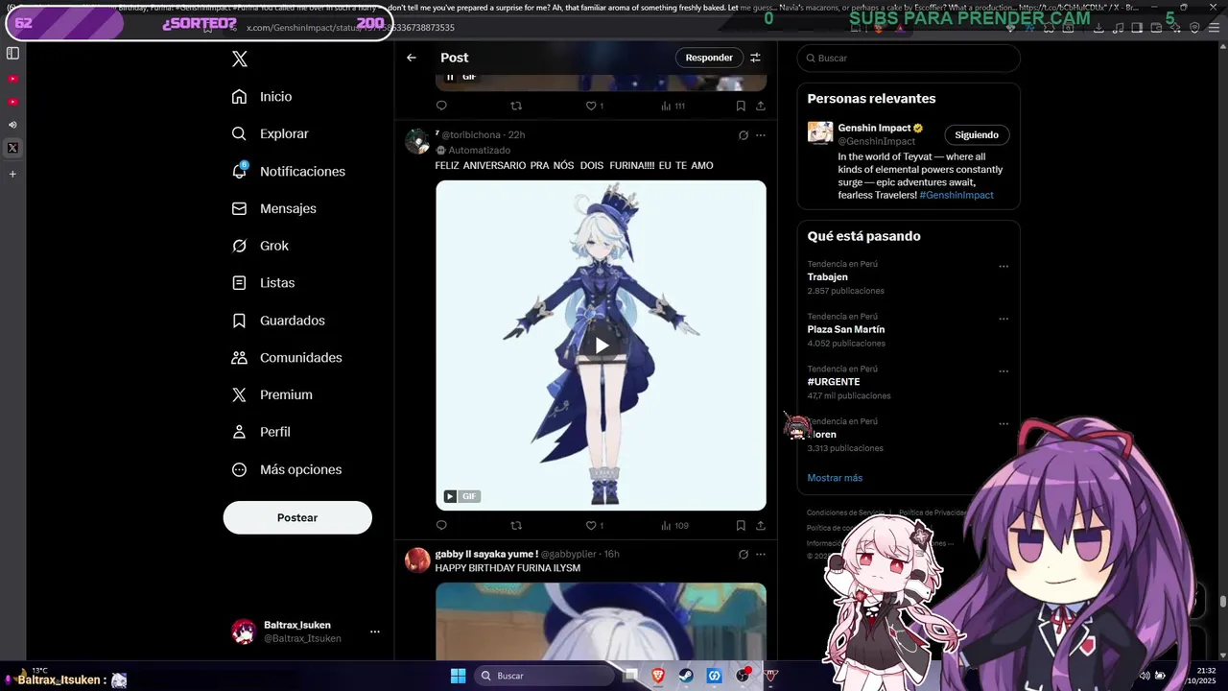Screen dimensions: 1228x691
Task: Click the Postear button
Action: pos(297,517)
